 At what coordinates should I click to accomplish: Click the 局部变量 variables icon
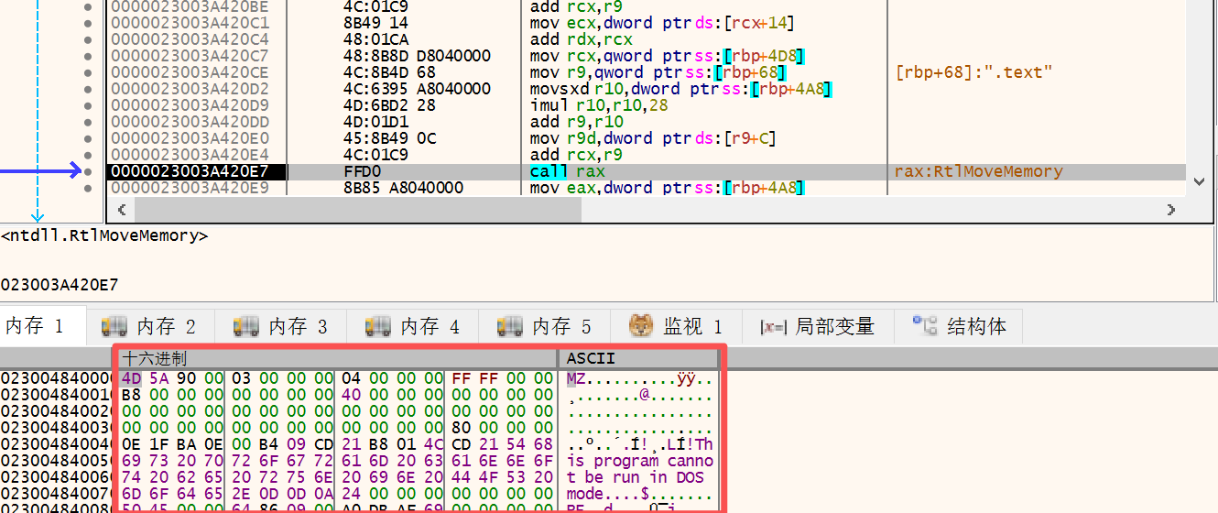coord(774,326)
